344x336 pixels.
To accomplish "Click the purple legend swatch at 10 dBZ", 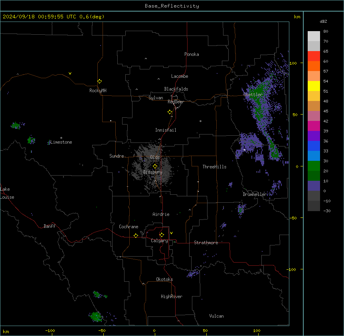I will 314,186.
